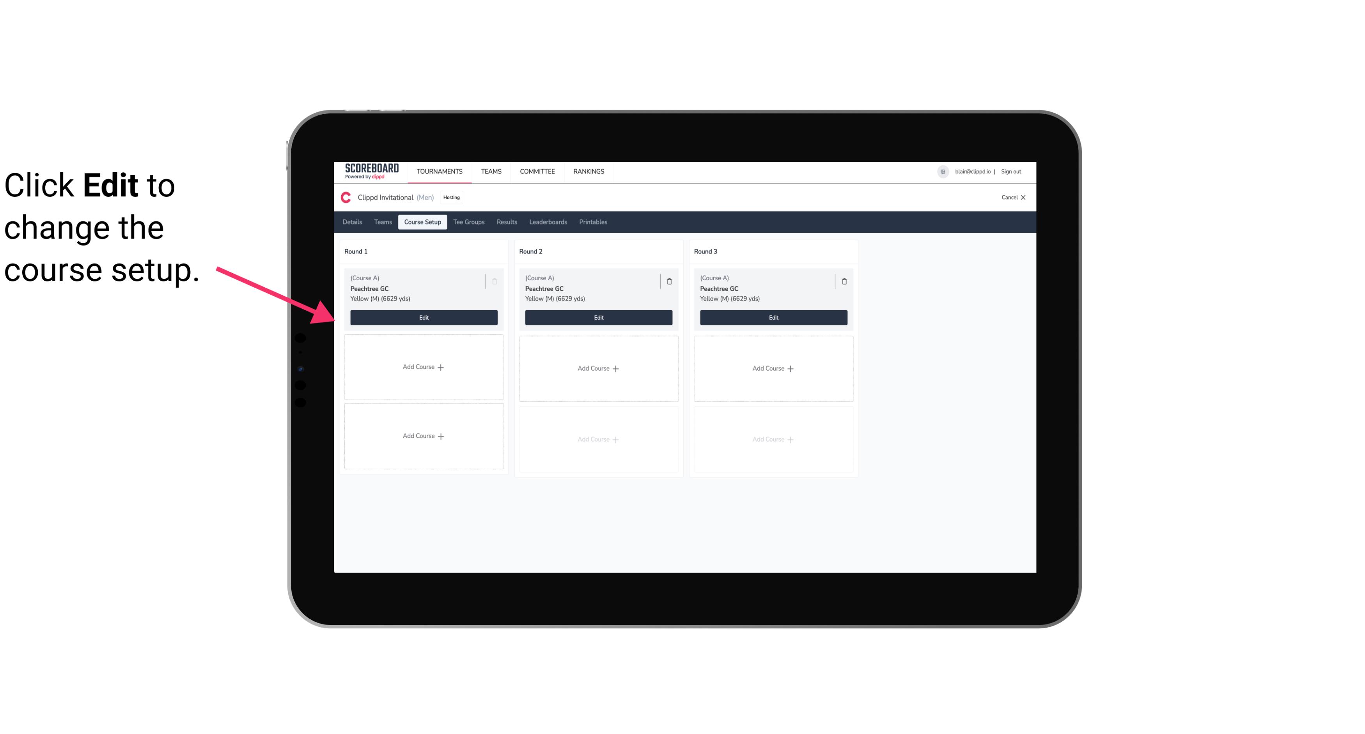This screenshot has width=1365, height=734.
Task: Click the Leaderboards tab
Action: click(548, 222)
